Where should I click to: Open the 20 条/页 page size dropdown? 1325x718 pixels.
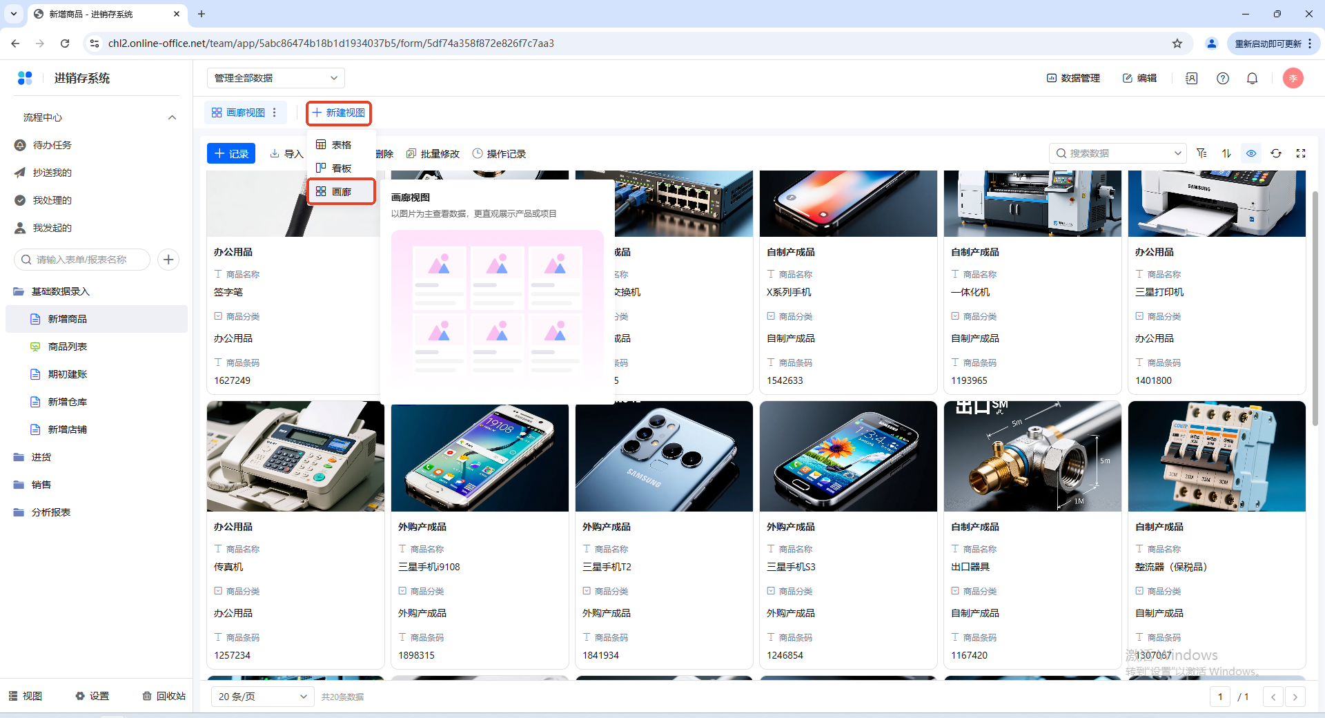(x=262, y=697)
